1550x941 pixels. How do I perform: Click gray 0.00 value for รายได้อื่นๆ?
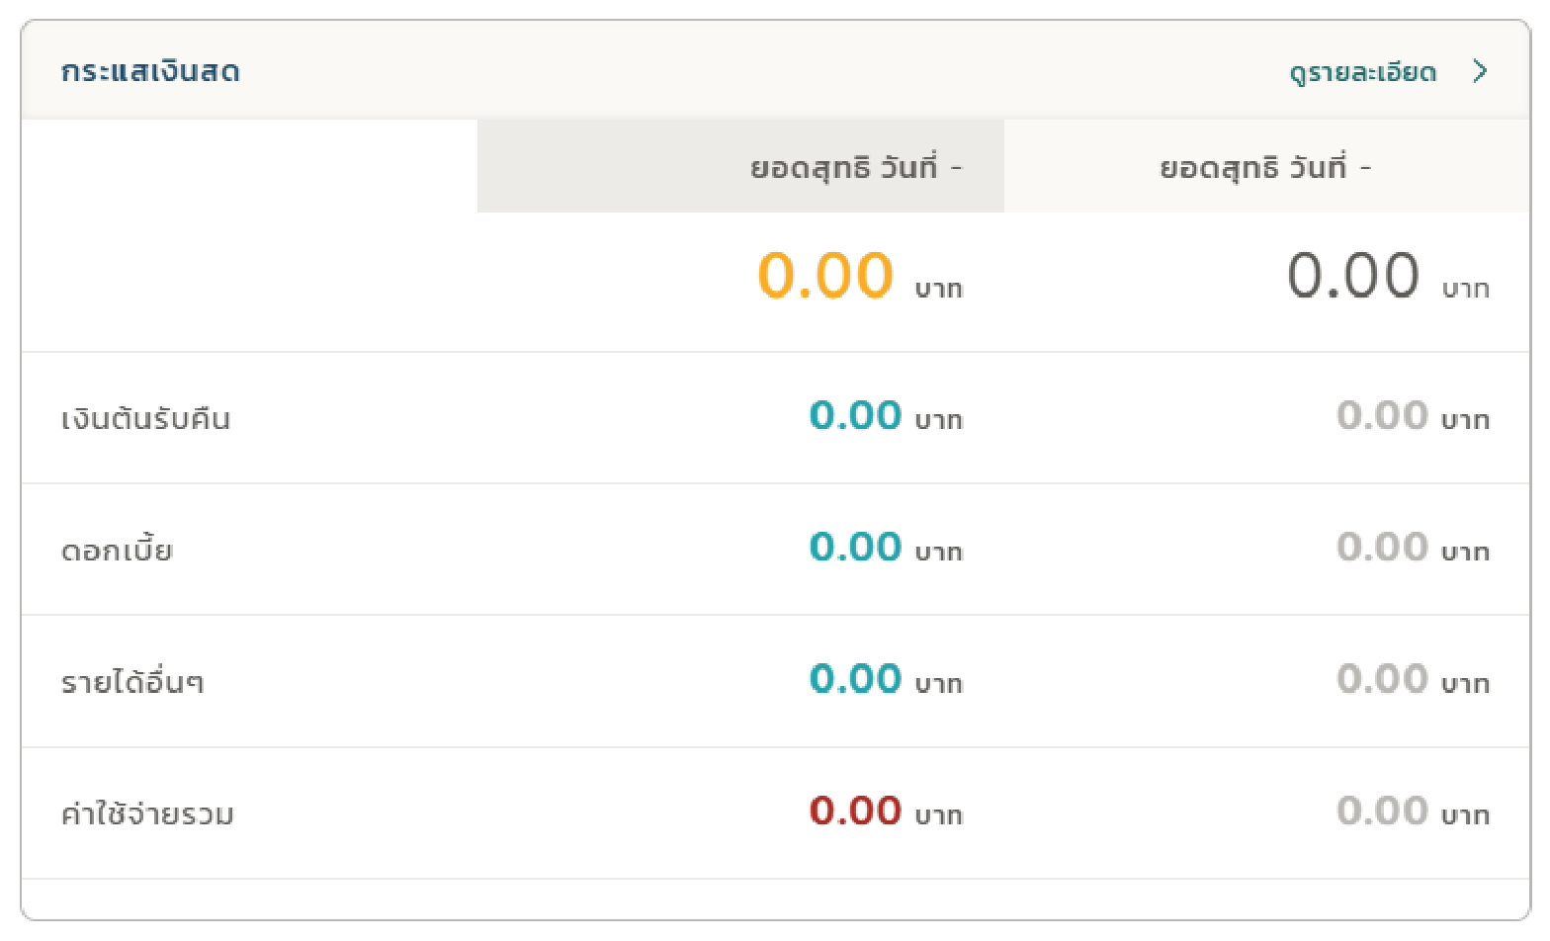tap(1382, 679)
